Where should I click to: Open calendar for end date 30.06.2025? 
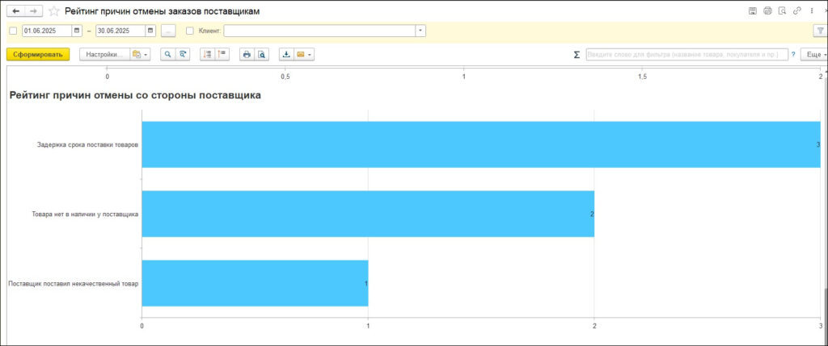pyautogui.click(x=151, y=31)
